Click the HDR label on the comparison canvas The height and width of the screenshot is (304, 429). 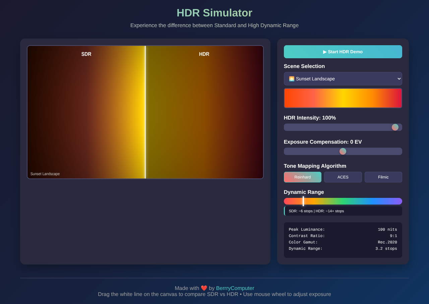click(x=203, y=54)
